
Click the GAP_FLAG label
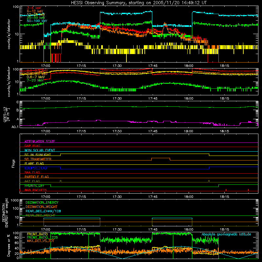coord(32,146)
